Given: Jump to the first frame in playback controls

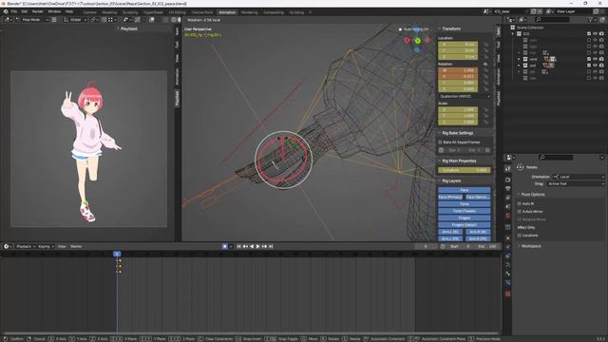Looking at the screenshot, I should [x=238, y=246].
